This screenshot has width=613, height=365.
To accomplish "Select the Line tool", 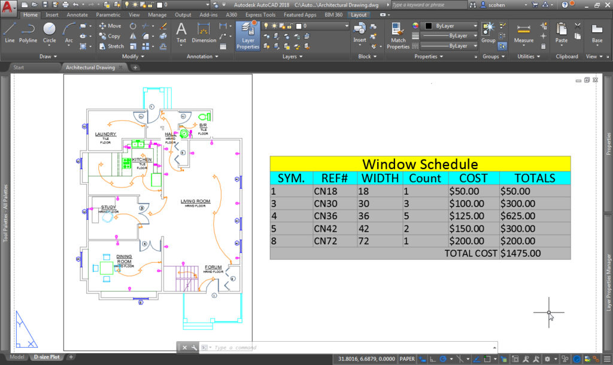I will click(x=9, y=33).
